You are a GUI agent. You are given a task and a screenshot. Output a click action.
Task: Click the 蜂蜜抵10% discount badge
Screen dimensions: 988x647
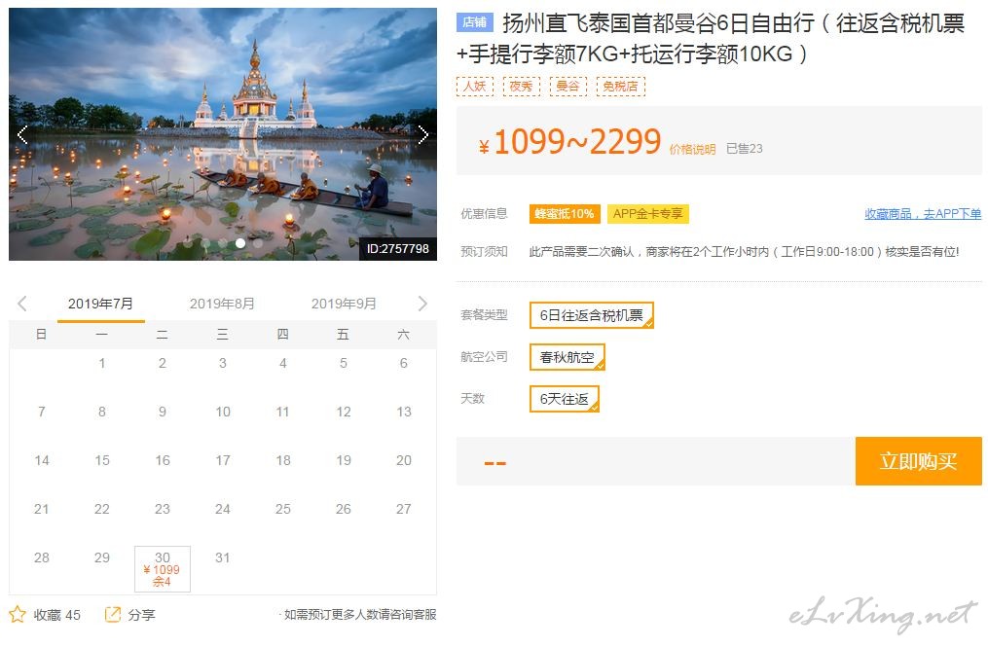click(565, 214)
